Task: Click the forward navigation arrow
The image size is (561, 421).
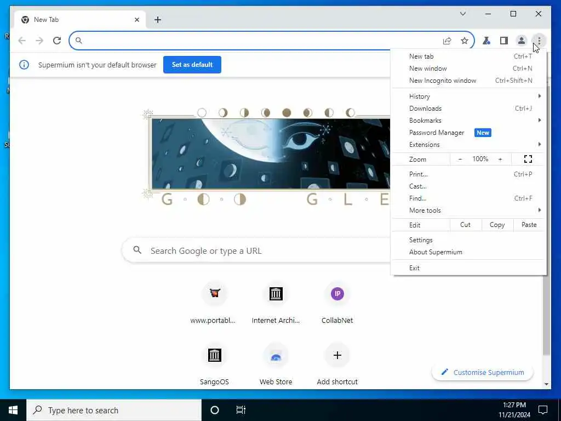Action: coord(39,41)
